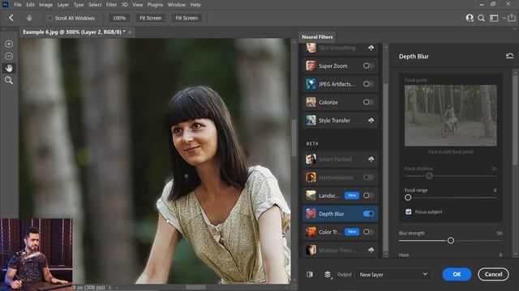Open the Image menu
The height and width of the screenshot is (291, 519).
pos(45,5)
